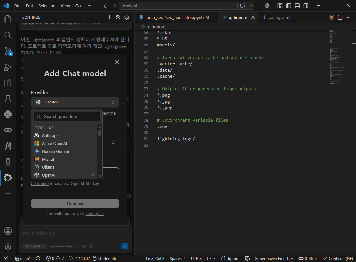Open the Python view in activity bar

(x=8, y=114)
